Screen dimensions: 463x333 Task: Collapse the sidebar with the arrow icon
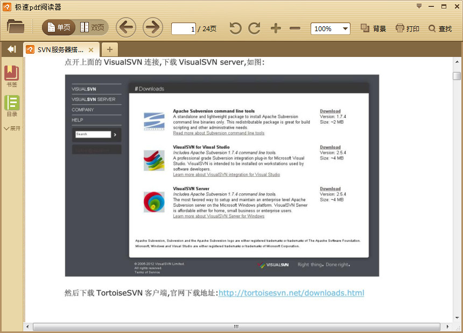click(12, 49)
